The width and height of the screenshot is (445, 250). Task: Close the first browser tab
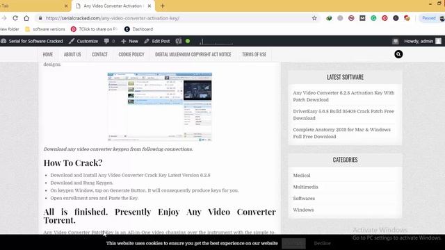click(66, 6)
